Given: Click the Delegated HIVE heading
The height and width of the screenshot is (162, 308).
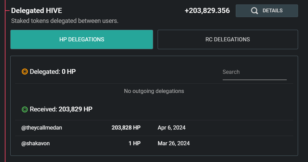Looking at the screenshot, I should point(37,11).
